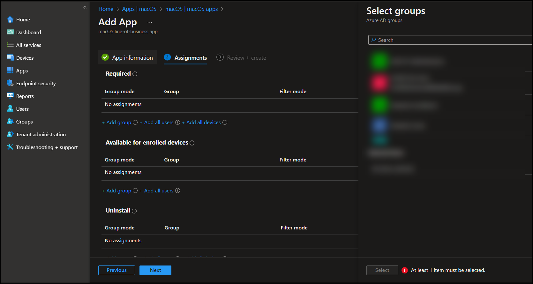Go to the Review + create step
The width and height of the screenshot is (533, 284).
(241, 57)
